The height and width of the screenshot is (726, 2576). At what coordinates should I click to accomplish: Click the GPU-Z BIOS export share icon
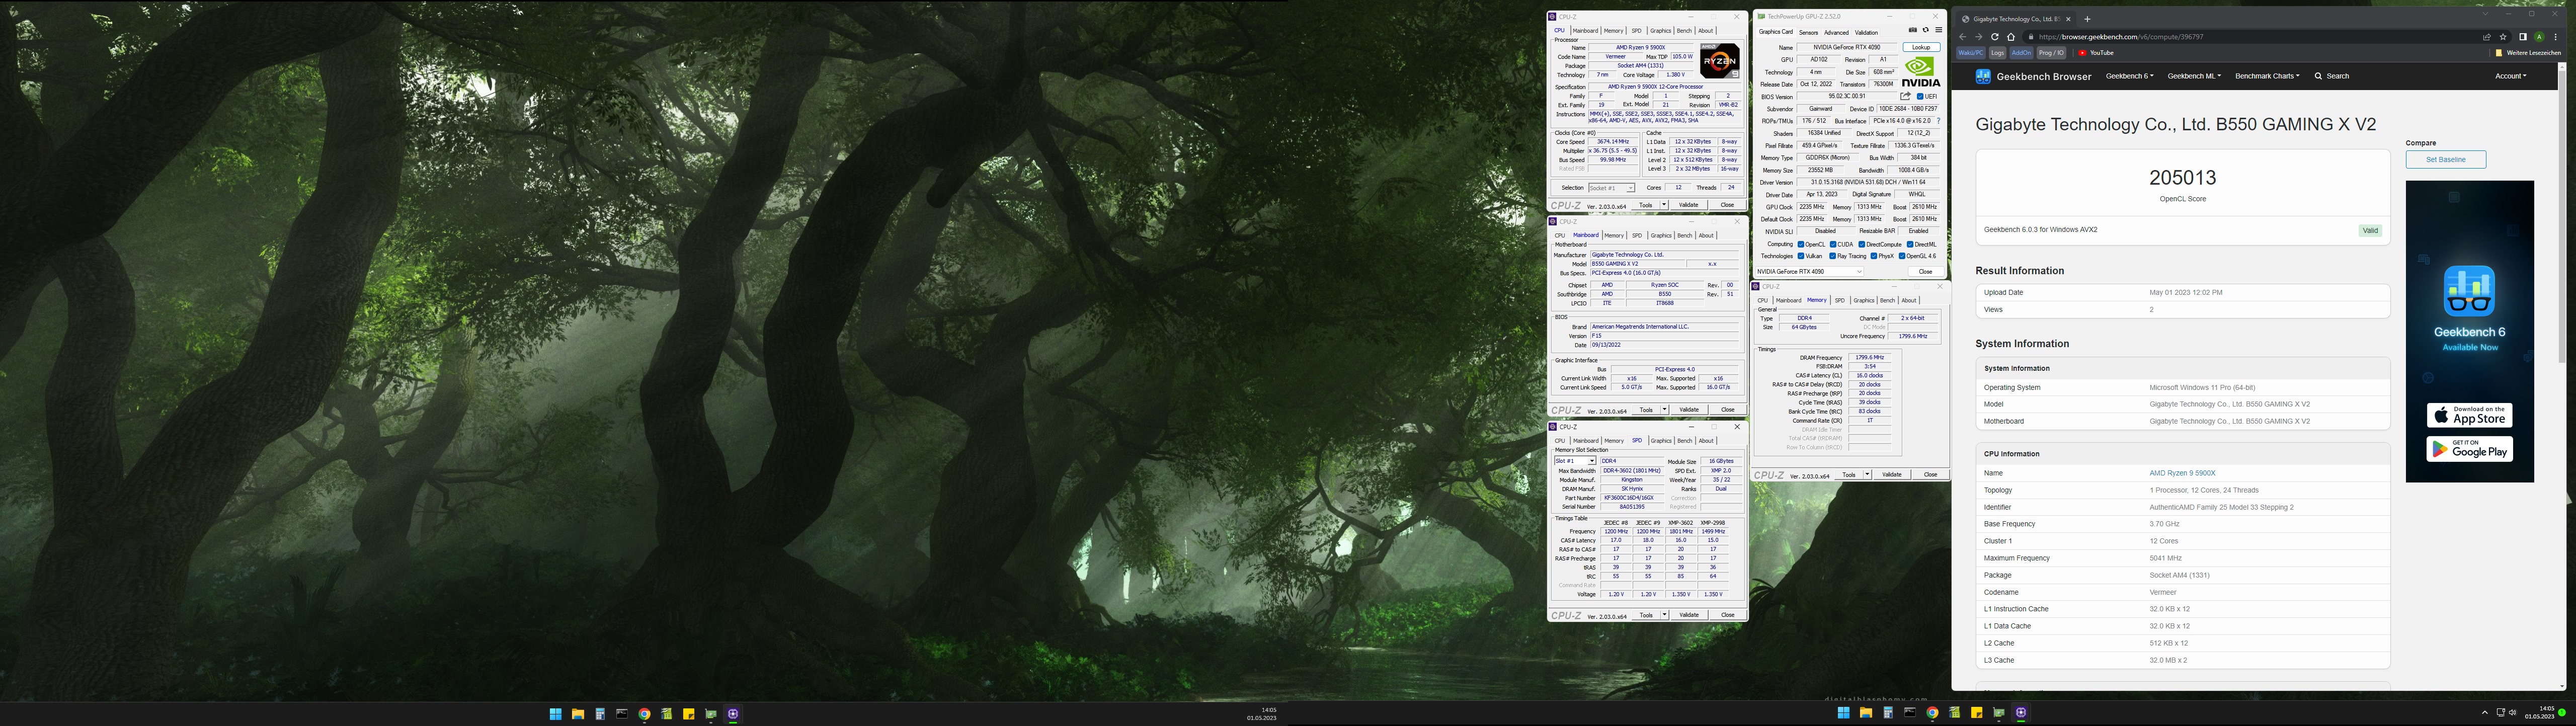(x=1906, y=96)
